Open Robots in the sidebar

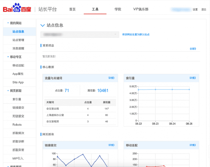[x=17, y=125]
